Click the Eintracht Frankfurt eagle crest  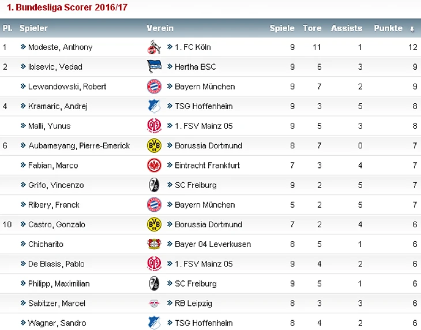click(154, 165)
